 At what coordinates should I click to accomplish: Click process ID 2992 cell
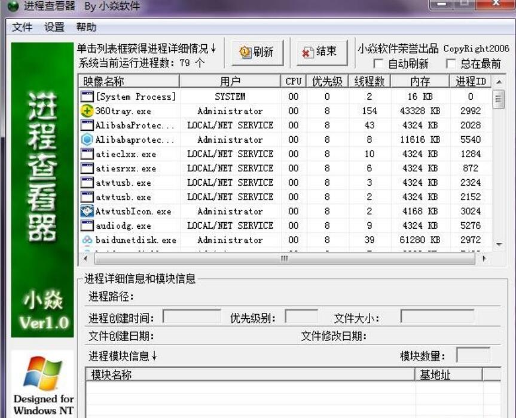[x=471, y=111]
